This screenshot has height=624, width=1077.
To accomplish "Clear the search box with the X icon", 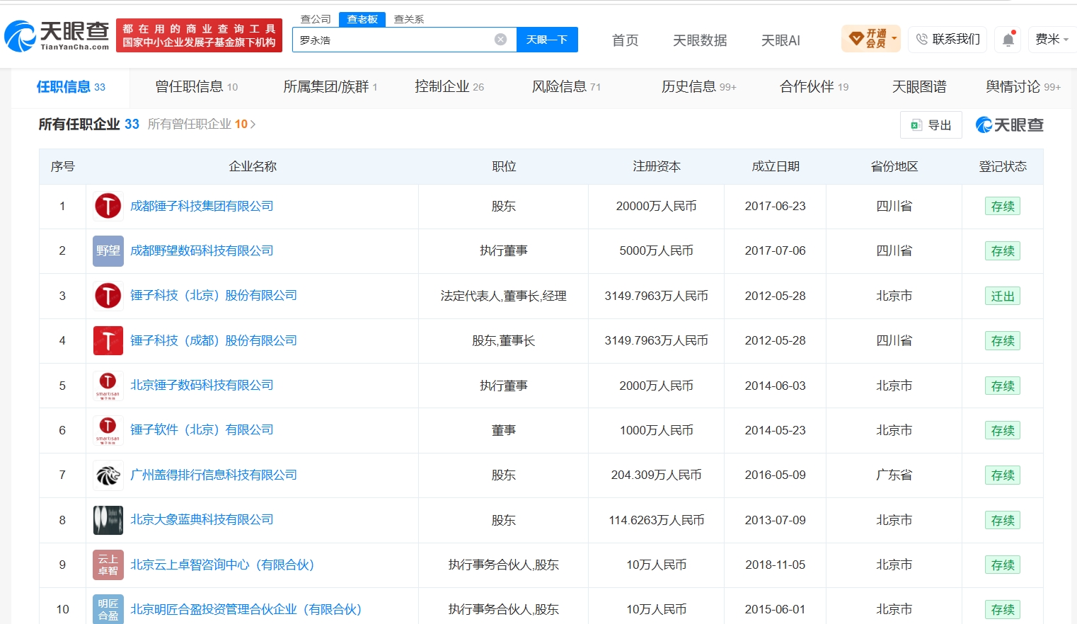I will [500, 40].
